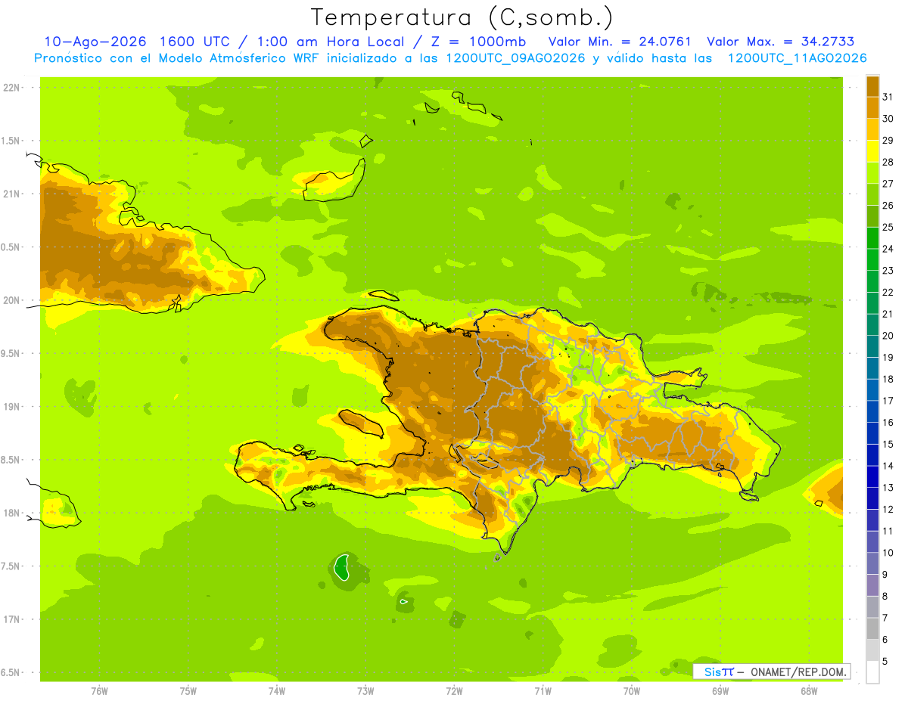Viewport: 908px width, 701px height.
Task: Click the "20N" latitude label
Action: click(11, 301)
